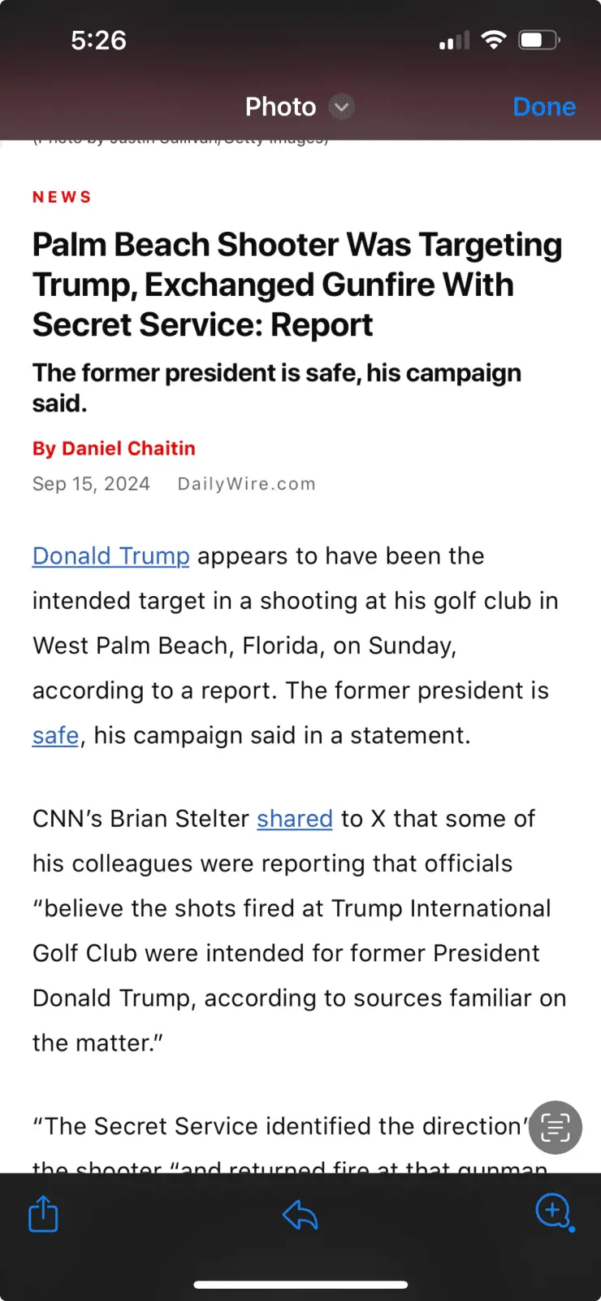Open the Donald Trump link

click(x=111, y=556)
